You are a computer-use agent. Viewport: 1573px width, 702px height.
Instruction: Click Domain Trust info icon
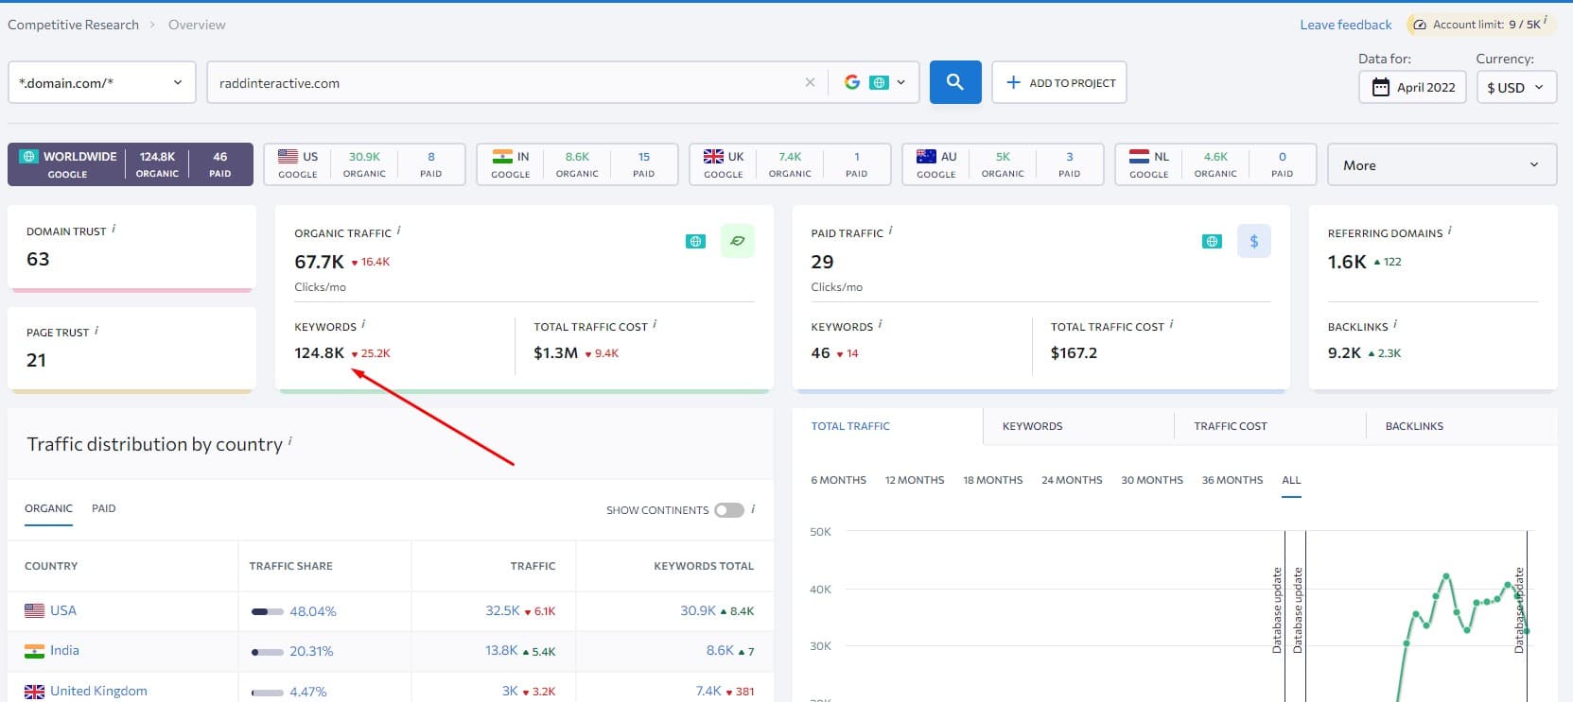114,229
